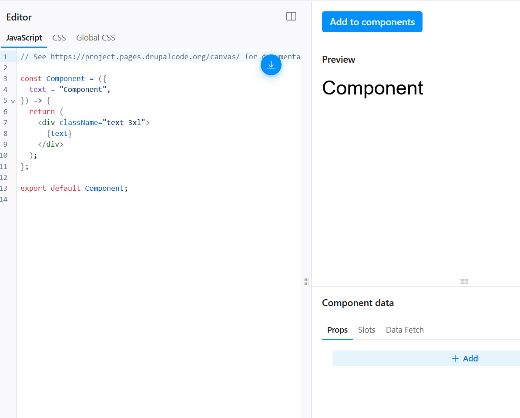Click the drag handle on the editor's right edge
The height and width of the screenshot is (418, 520).
(306, 282)
